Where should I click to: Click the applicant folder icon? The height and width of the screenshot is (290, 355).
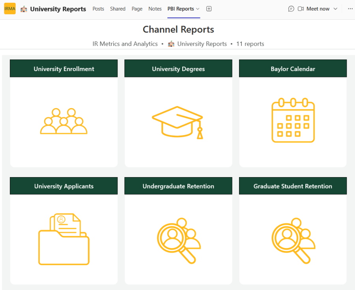[64, 239]
